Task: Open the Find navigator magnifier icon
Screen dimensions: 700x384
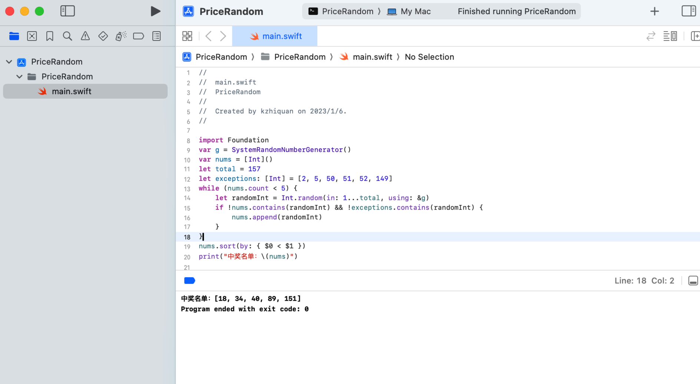Action: click(x=67, y=36)
